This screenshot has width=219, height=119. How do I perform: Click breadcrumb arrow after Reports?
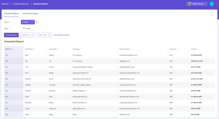tap(11, 4)
